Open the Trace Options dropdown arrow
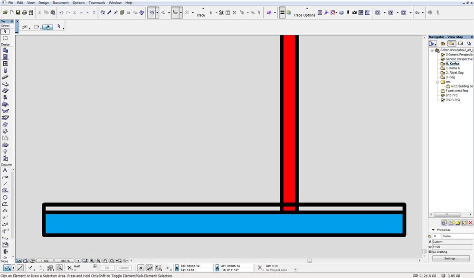Screen dimensions: 474x278 tap(307, 9)
